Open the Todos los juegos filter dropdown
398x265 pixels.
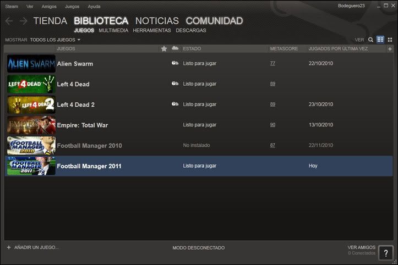tap(55, 40)
